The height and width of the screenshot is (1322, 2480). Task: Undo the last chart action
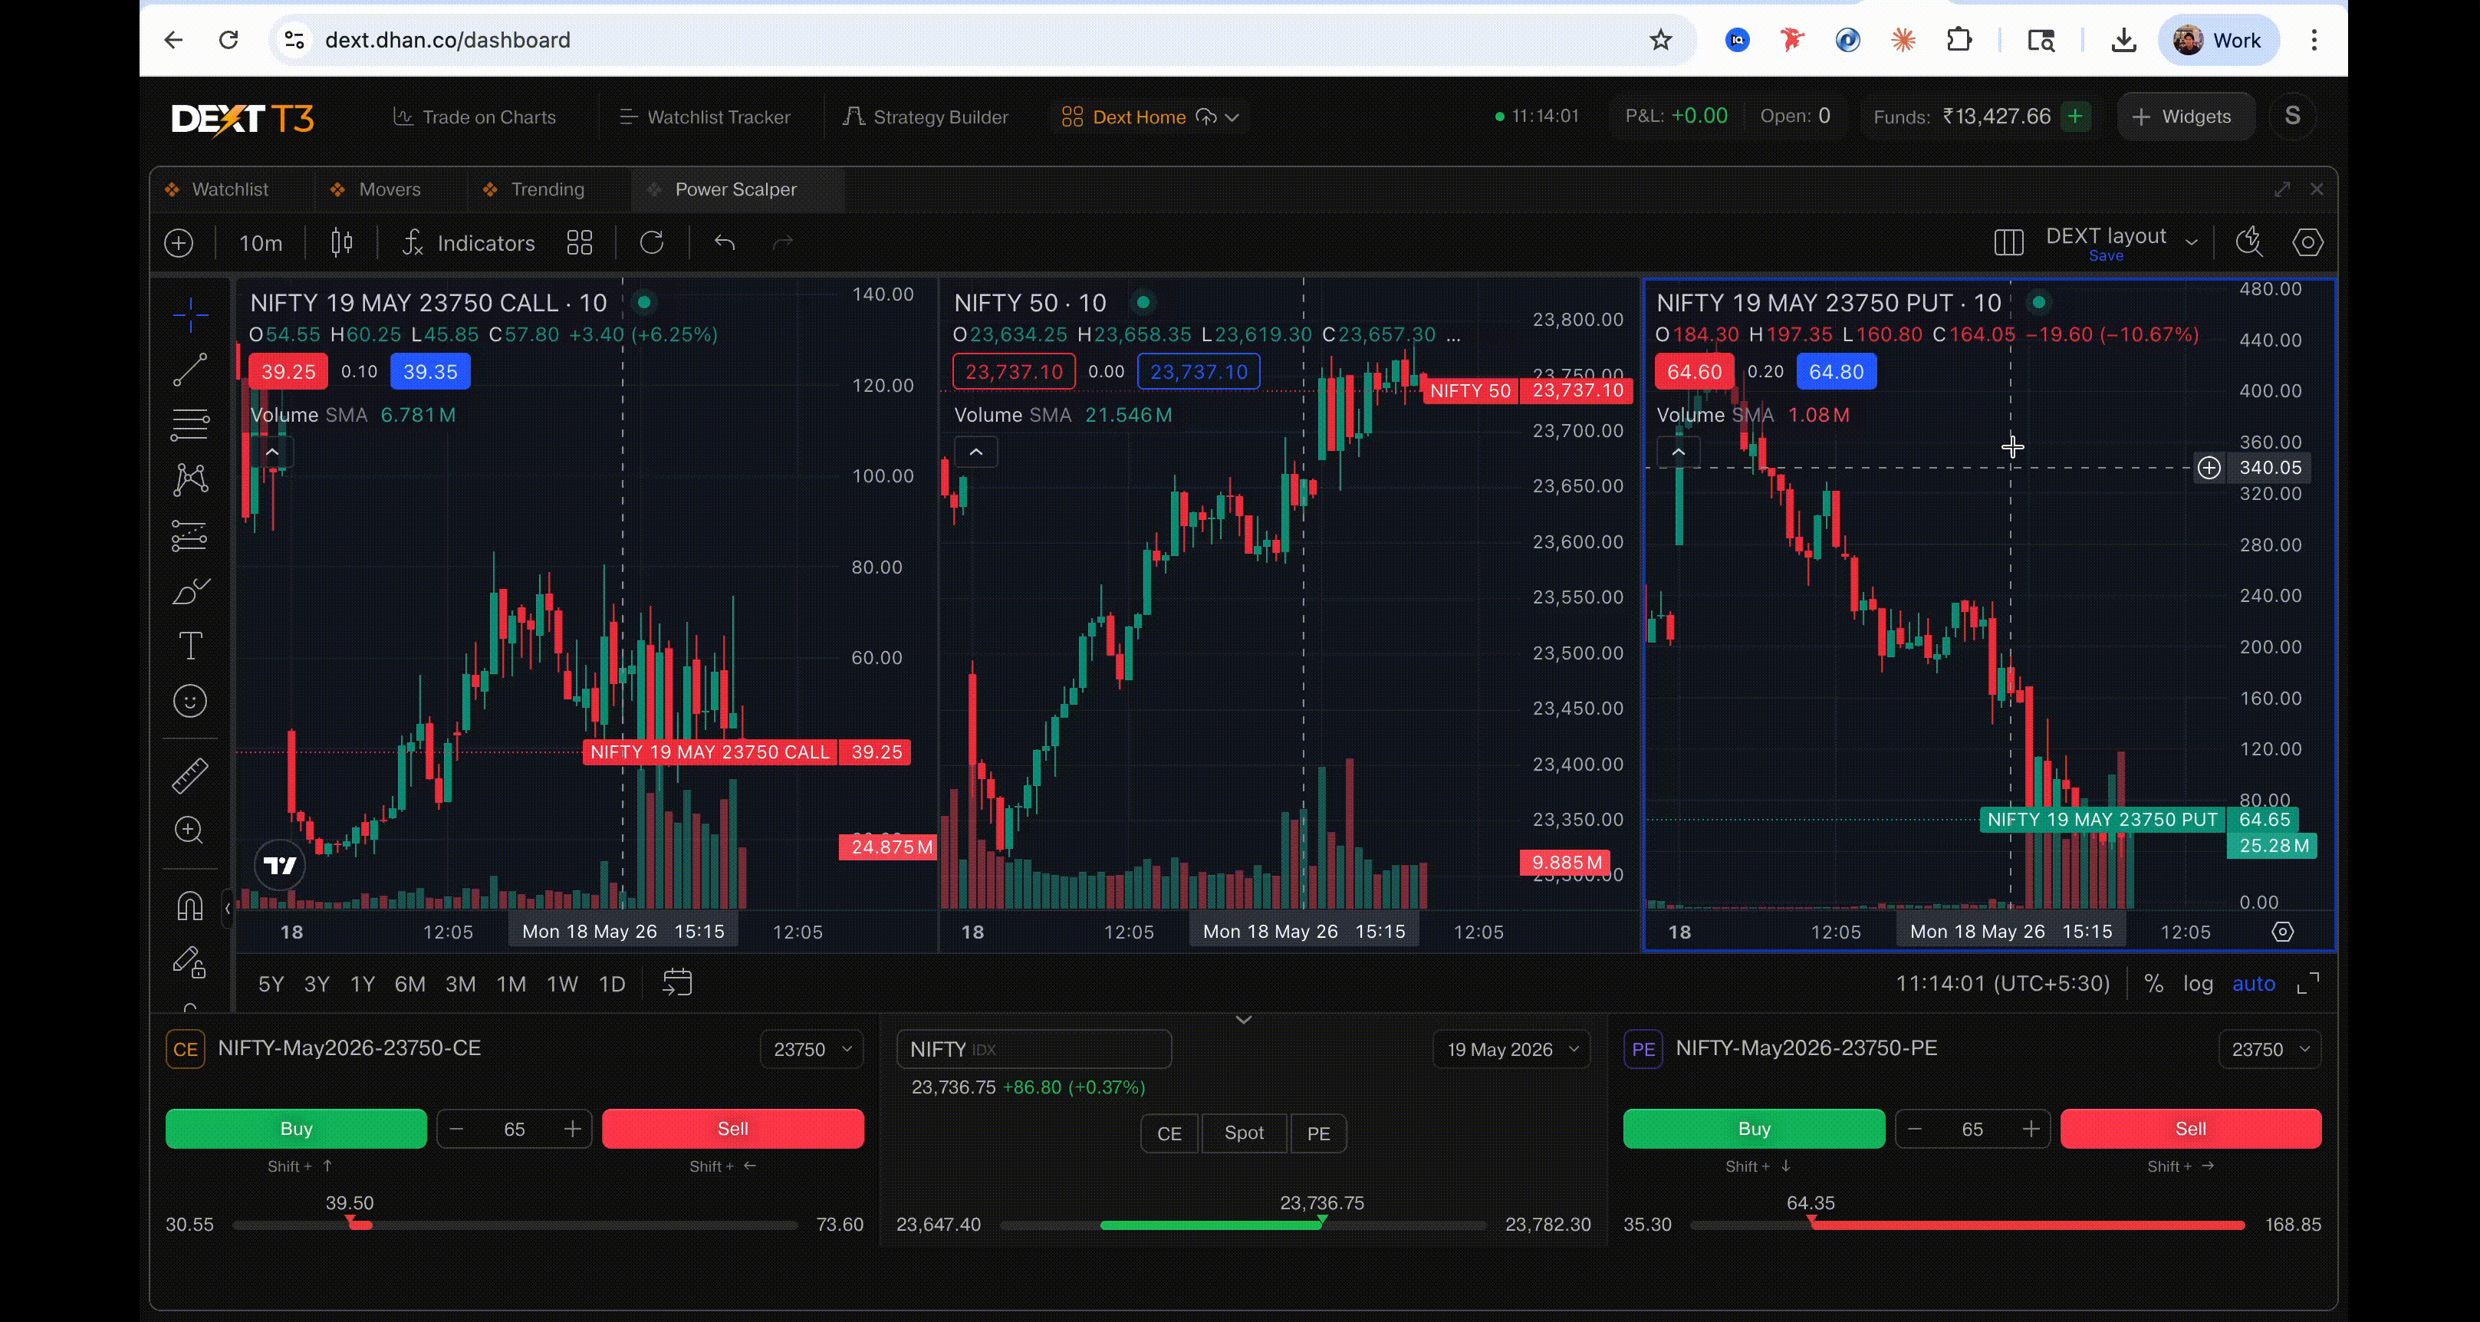click(x=725, y=242)
